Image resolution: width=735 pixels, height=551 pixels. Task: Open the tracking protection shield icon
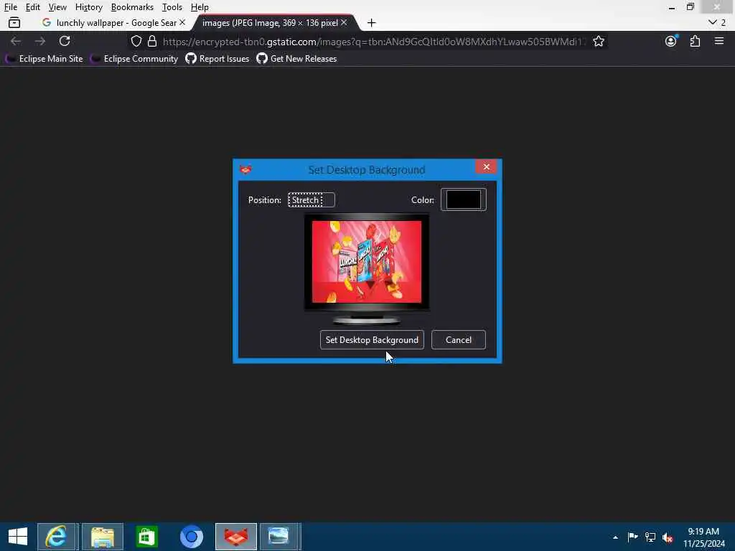[136, 41]
